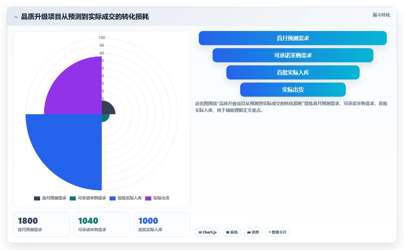Click the Chart.js tag chip
The width and height of the screenshot is (404, 250).
[208, 232]
